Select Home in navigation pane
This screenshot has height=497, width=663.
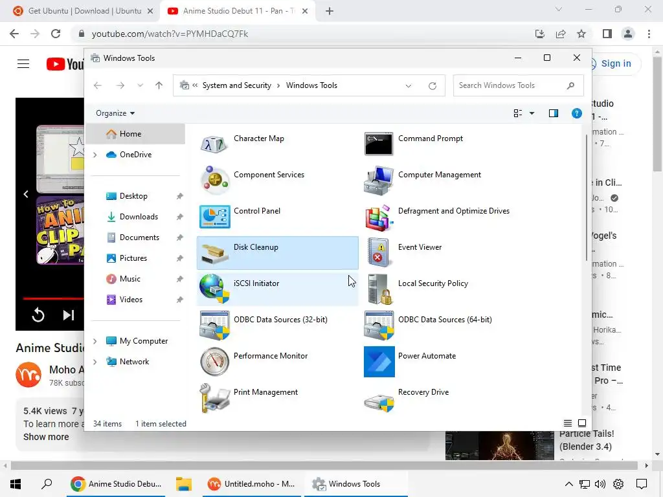click(x=135, y=134)
